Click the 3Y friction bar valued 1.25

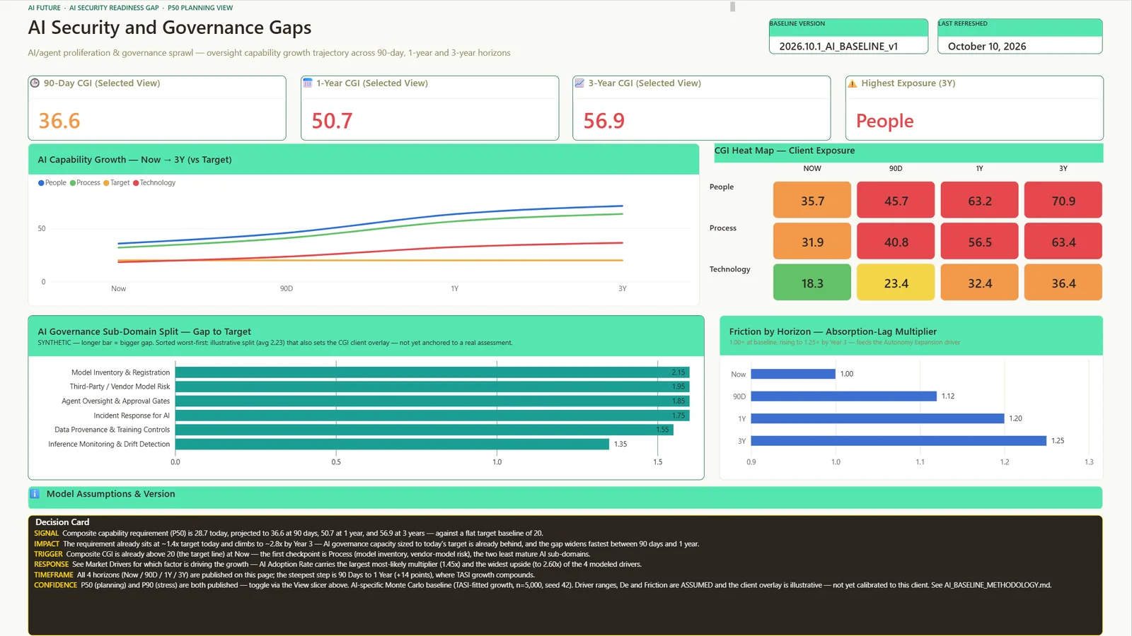tap(899, 441)
